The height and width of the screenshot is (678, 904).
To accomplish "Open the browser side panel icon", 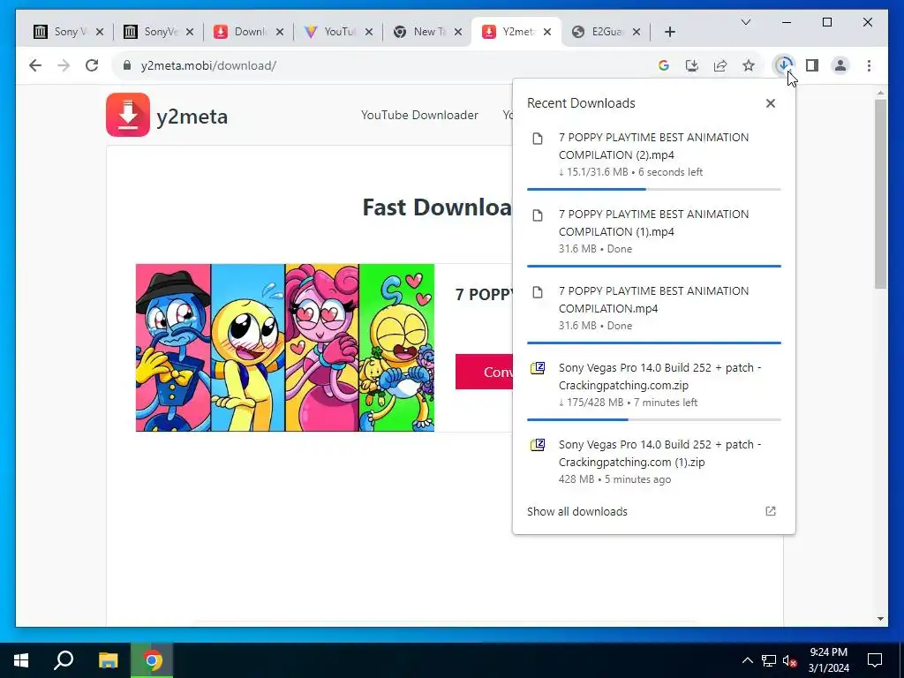I will pos(812,65).
